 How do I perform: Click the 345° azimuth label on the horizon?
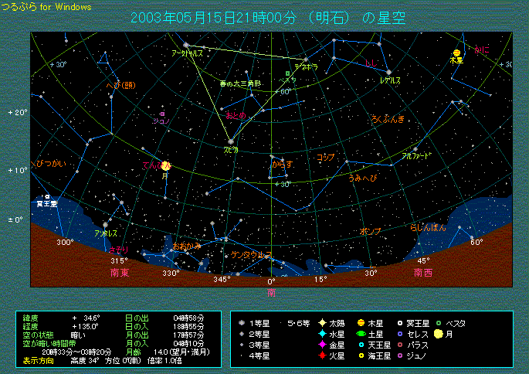[x=222, y=280]
